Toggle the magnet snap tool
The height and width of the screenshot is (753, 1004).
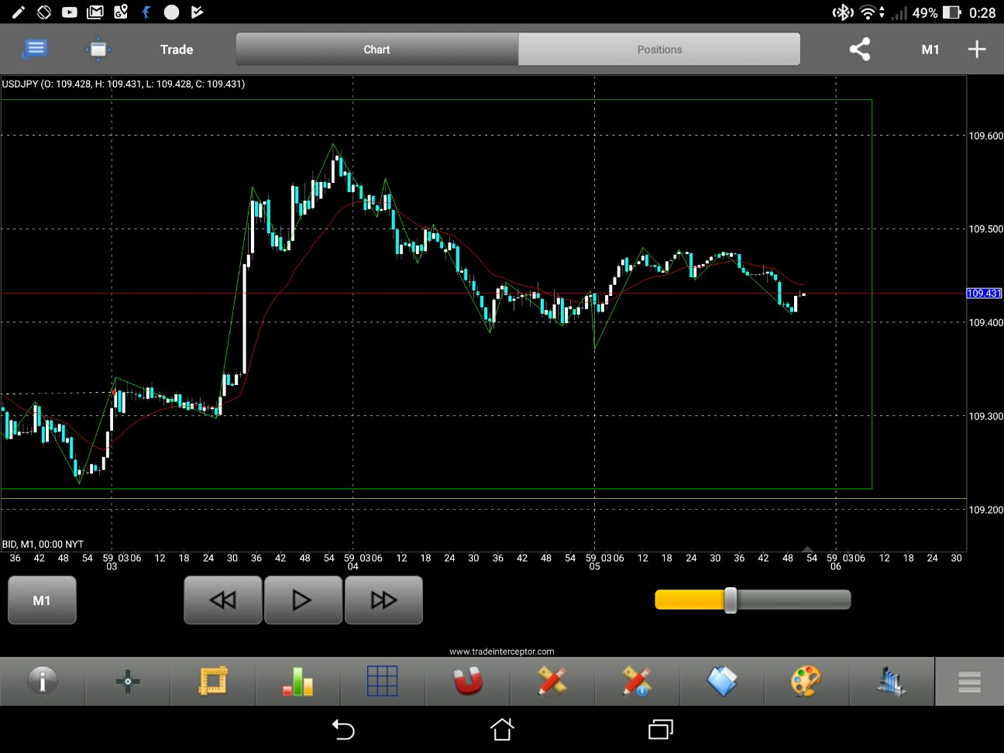point(467,681)
